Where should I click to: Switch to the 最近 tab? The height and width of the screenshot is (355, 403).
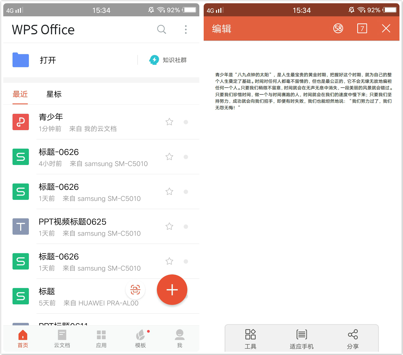[20, 94]
